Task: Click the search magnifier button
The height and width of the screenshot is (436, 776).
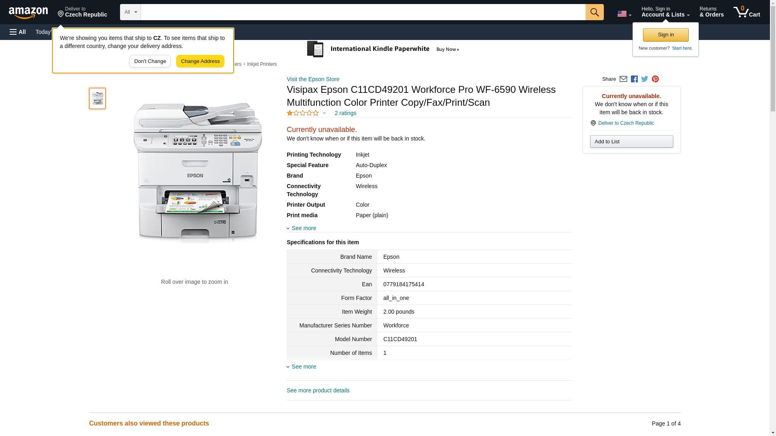Action: click(x=594, y=12)
